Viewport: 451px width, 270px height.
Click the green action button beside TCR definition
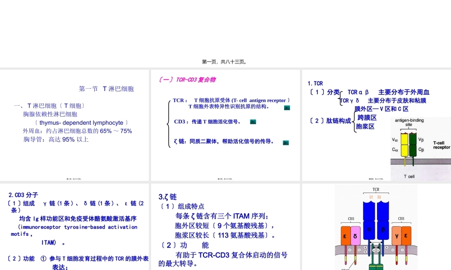[x=286, y=108]
